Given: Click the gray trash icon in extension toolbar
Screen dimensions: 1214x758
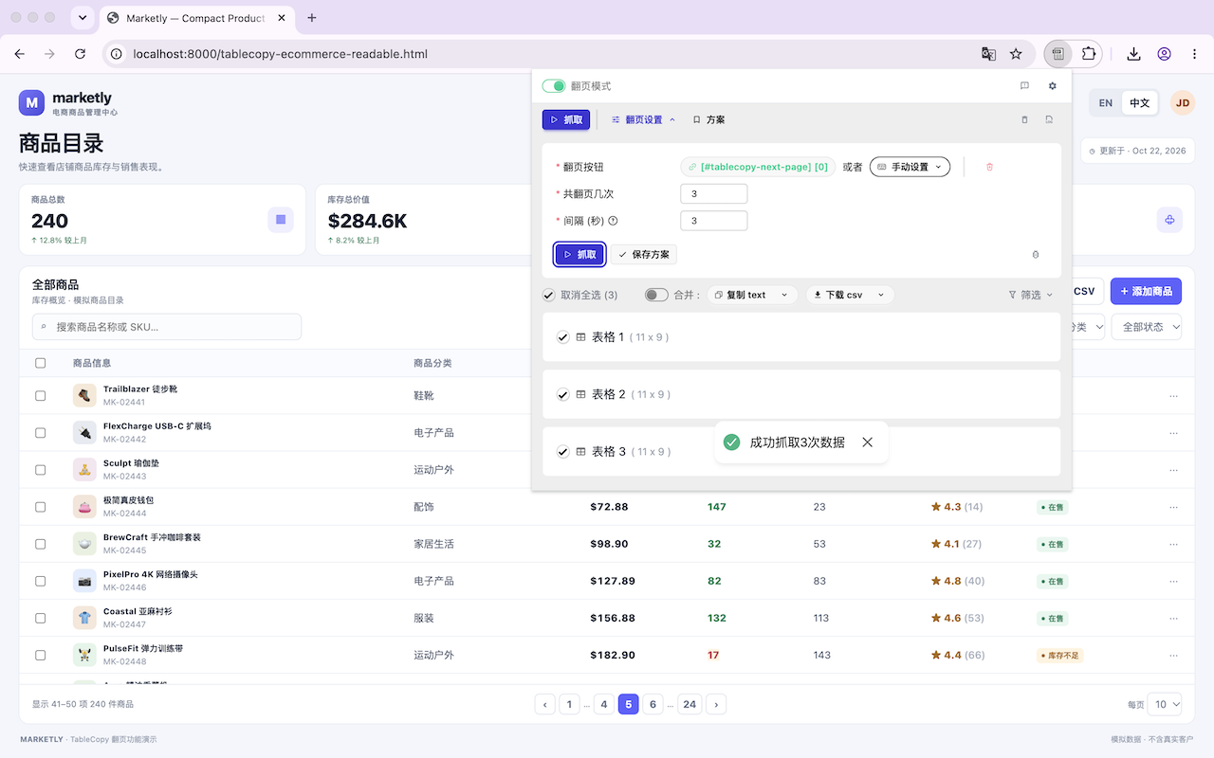Looking at the screenshot, I should [x=1024, y=120].
